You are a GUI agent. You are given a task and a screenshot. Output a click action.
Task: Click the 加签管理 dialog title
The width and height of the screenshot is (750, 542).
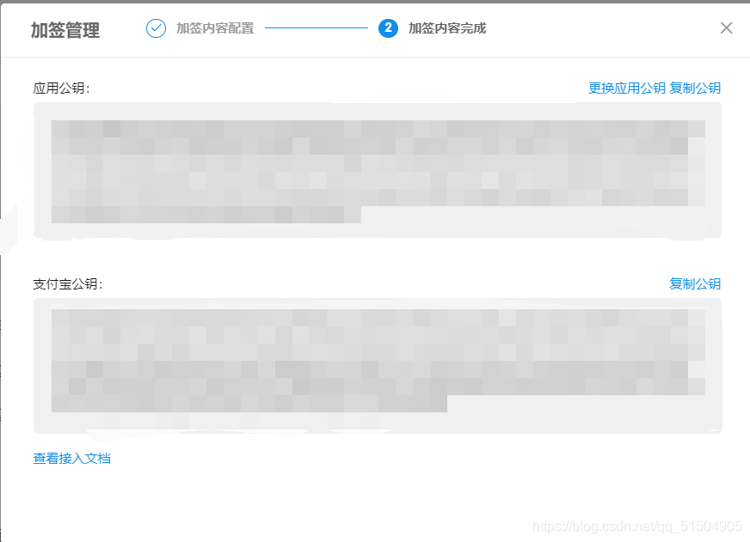pos(65,28)
